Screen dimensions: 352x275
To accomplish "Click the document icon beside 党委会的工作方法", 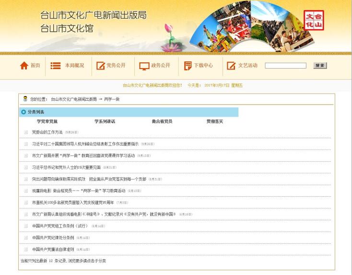I will tap(26, 132).
